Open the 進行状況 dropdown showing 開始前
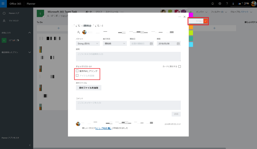Viewport: 257px width, 149px height. click(114, 43)
